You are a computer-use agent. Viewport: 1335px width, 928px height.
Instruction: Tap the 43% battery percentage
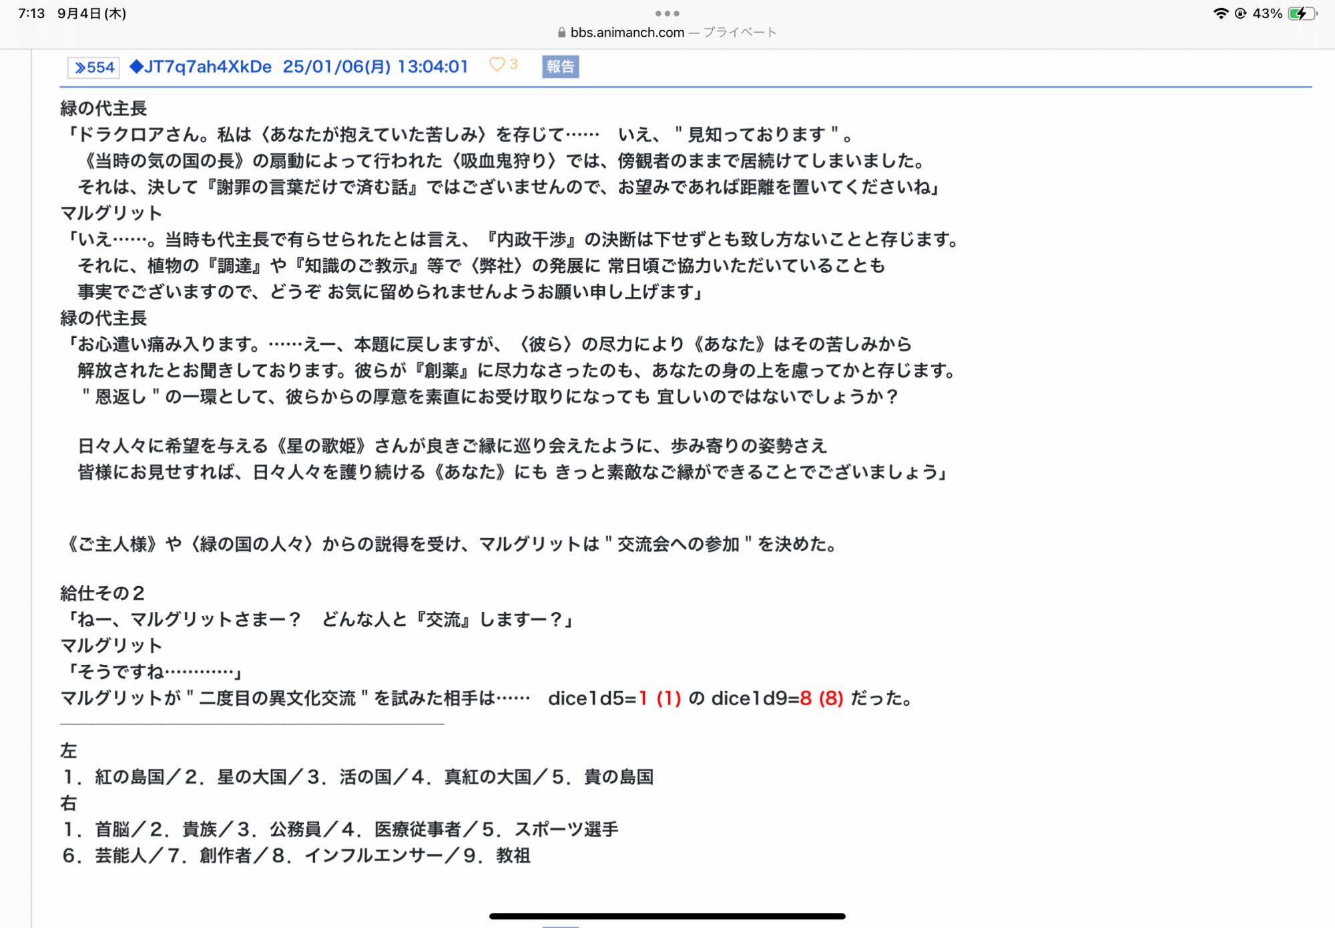pyautogui.click(x=1267, y=13)
